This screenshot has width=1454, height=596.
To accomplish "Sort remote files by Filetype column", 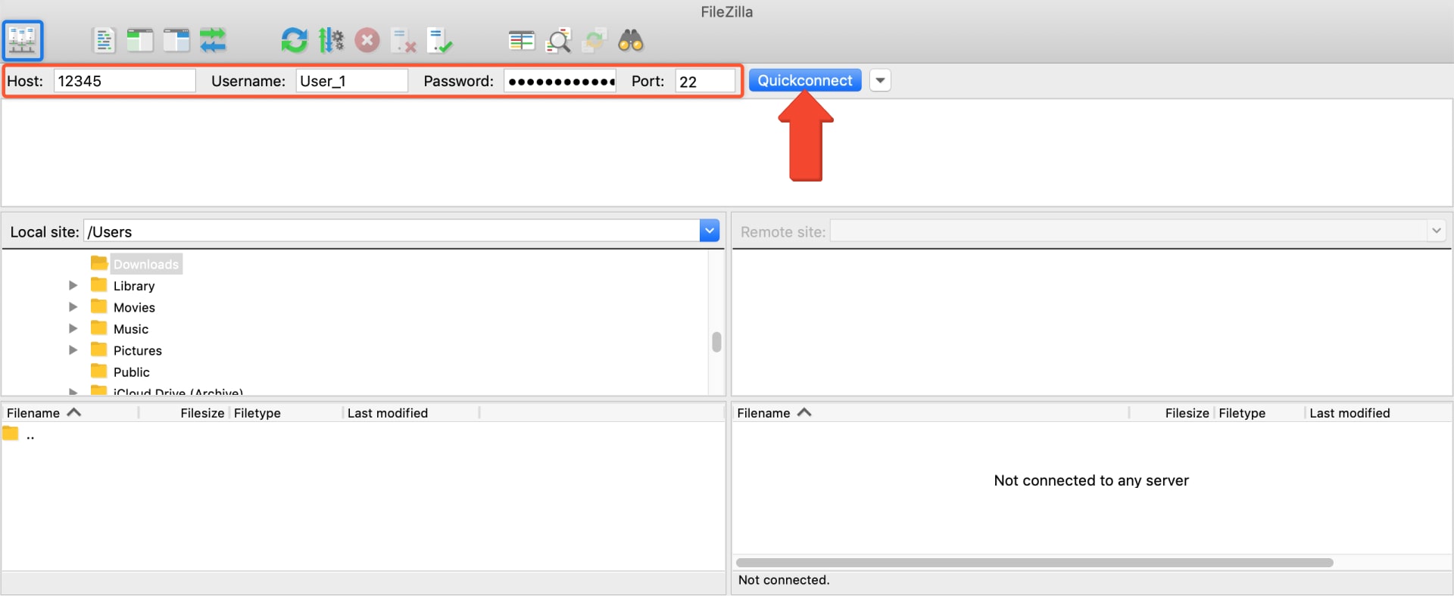I will [1242, 413].
